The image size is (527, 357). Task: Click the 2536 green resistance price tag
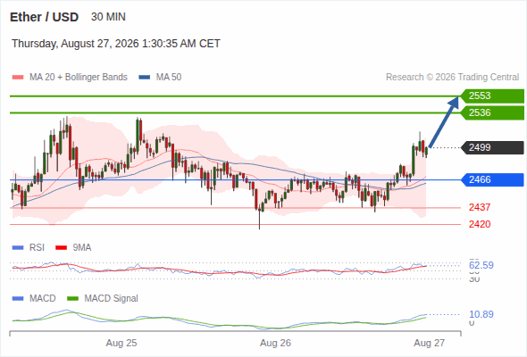tap(492, 112)
